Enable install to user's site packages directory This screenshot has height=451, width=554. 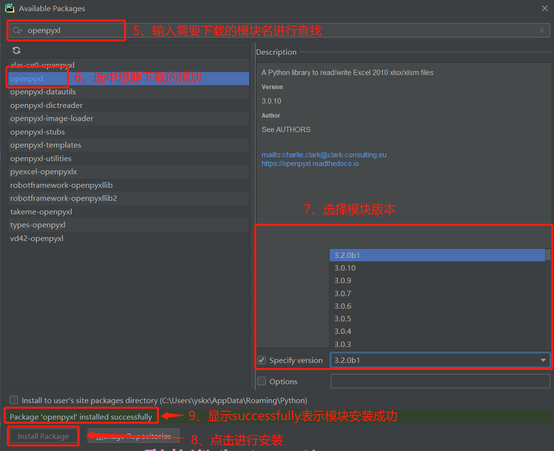pos(14,400)
